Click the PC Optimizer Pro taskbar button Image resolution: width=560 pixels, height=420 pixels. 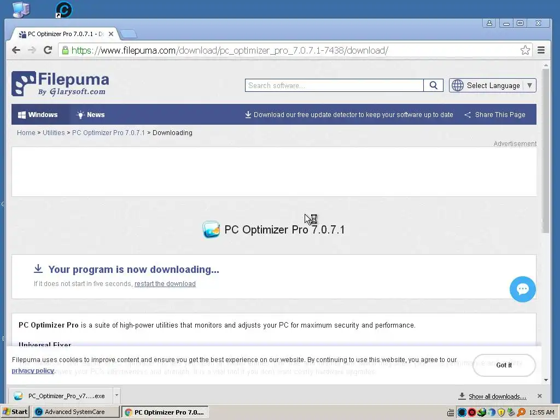pyautogui.click(x=165, y=412)
